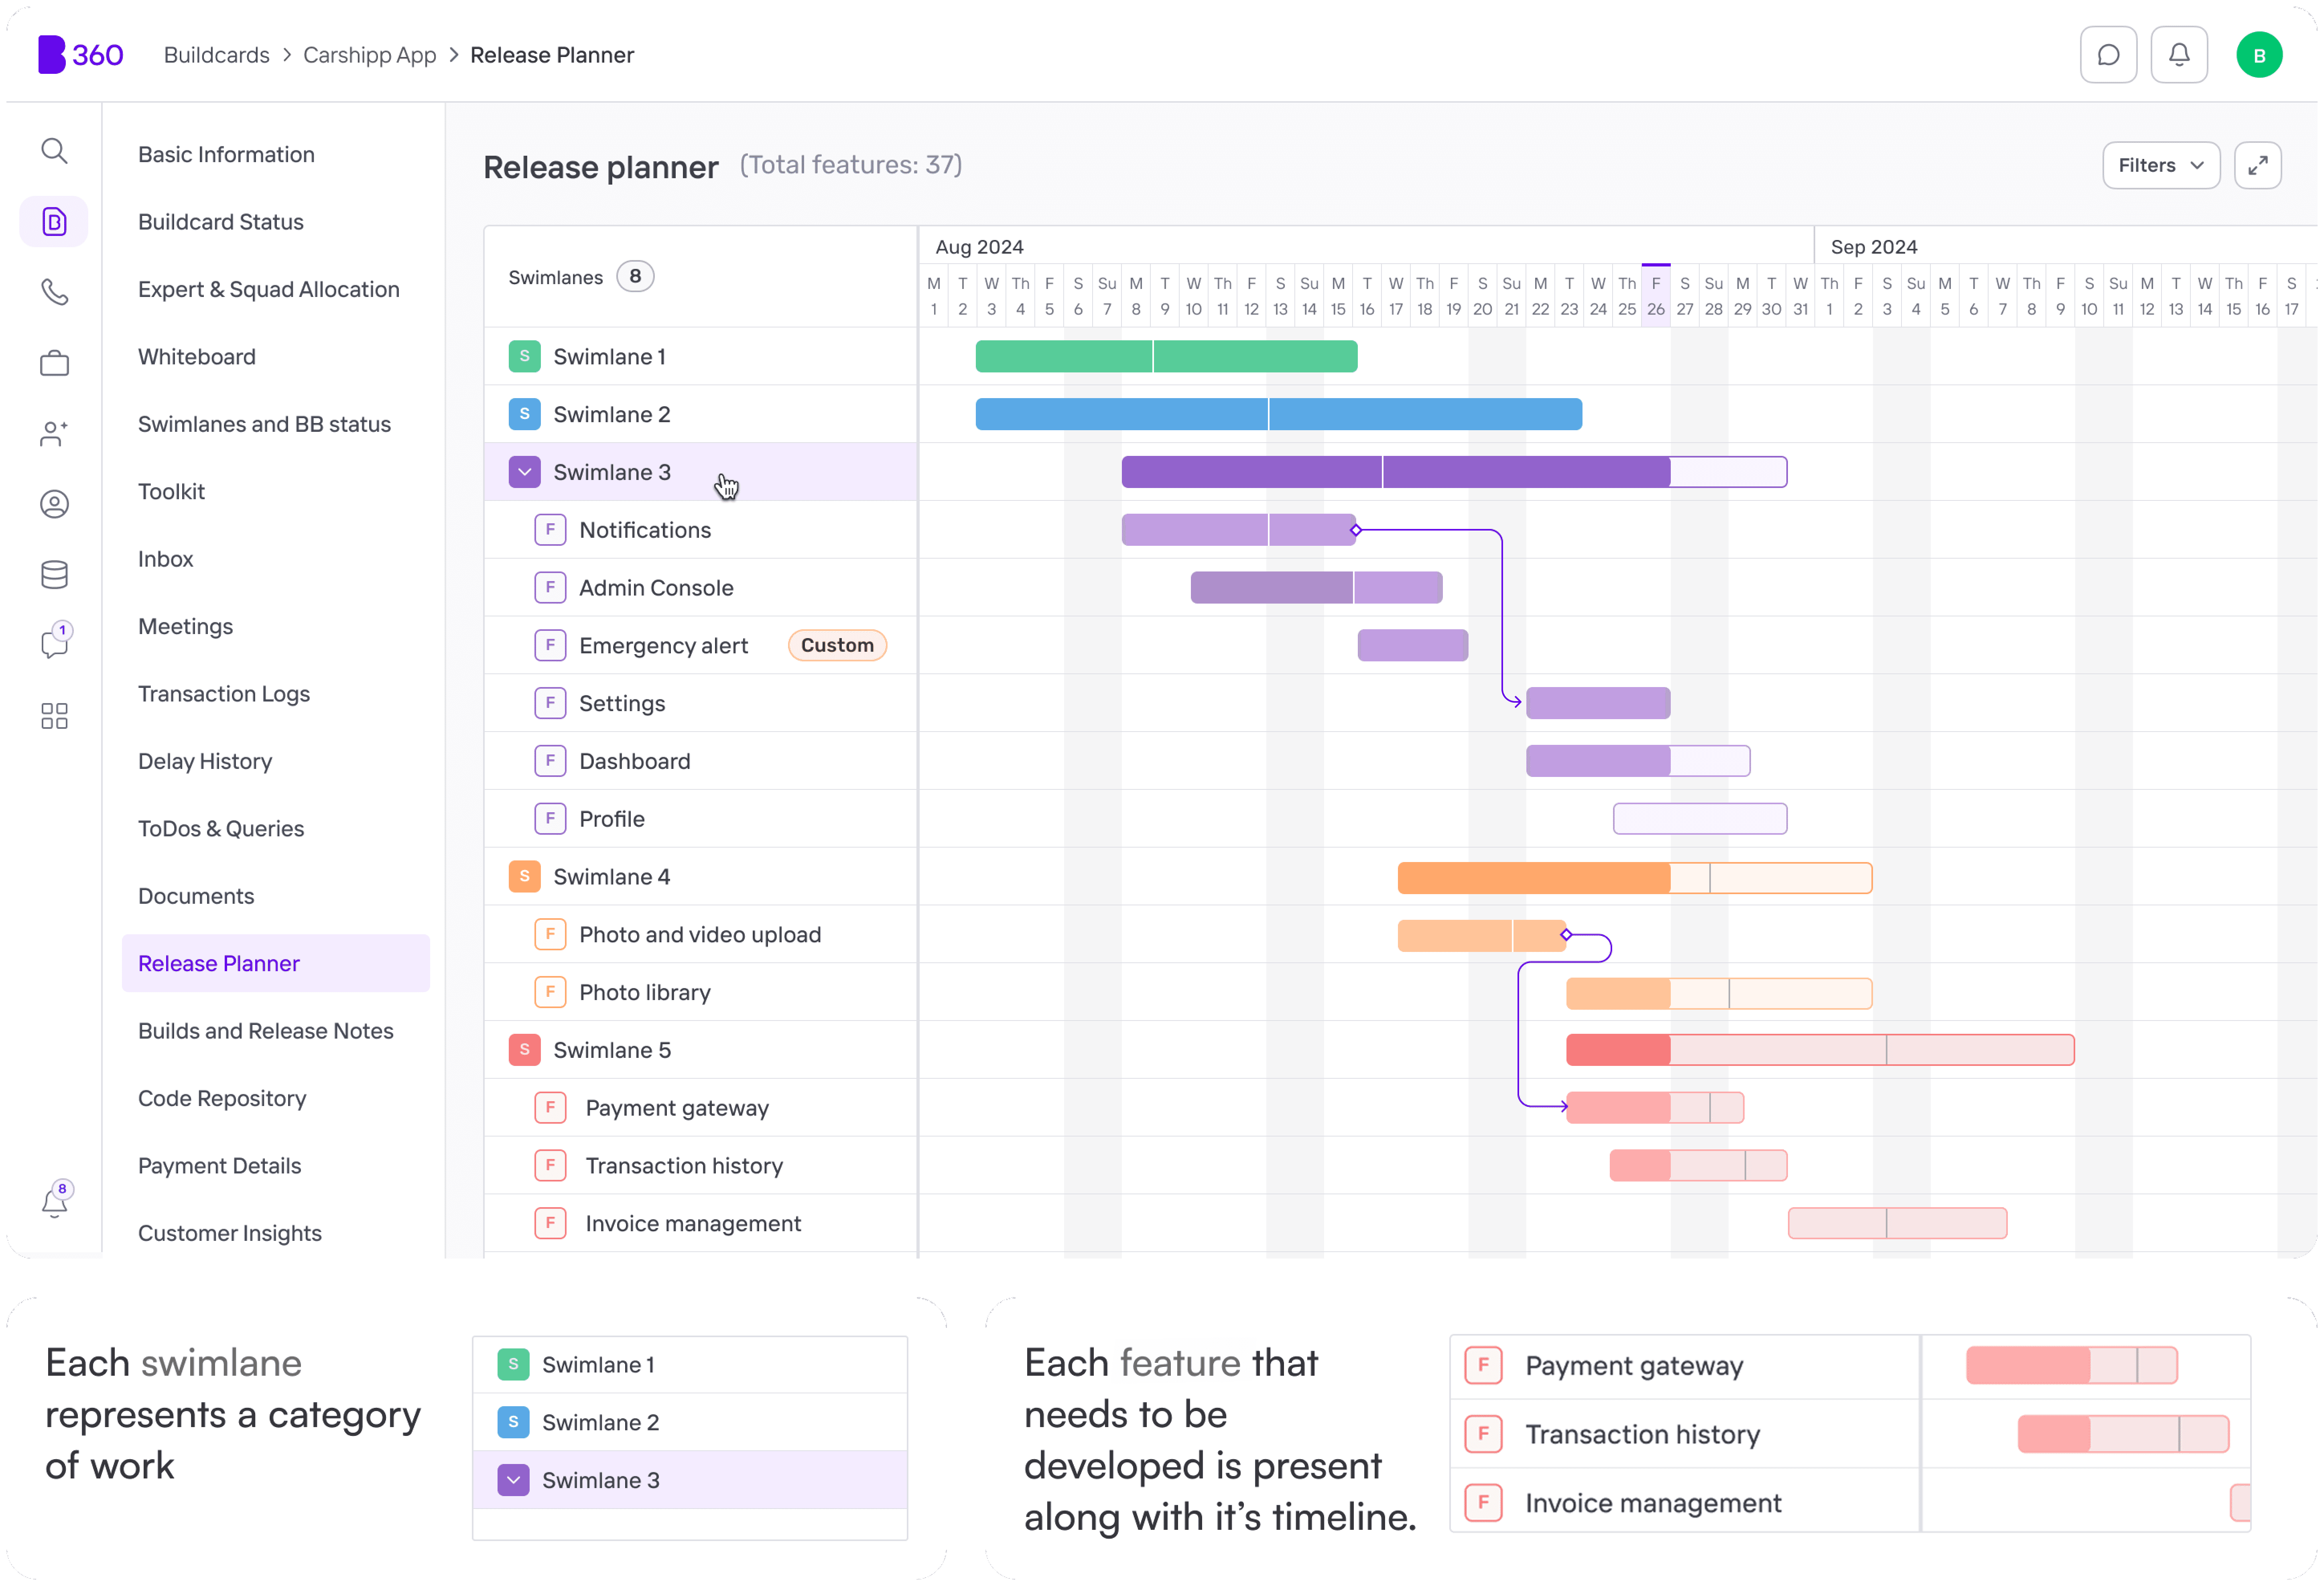Open the user avatar B profile
This screenshot has width=2324, height=1586.
(2258, 55)
